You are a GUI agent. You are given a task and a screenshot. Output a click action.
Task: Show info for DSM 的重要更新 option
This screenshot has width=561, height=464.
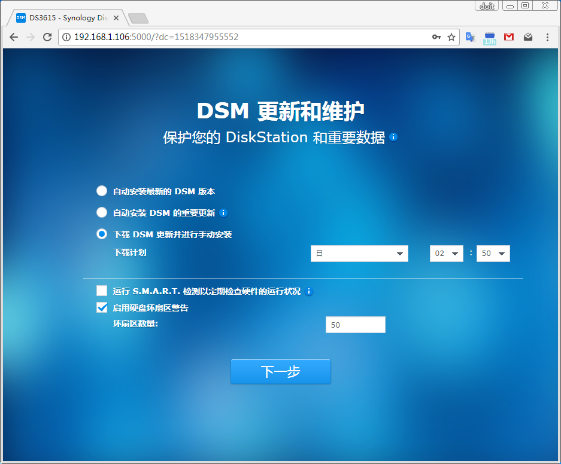(223, 213)
